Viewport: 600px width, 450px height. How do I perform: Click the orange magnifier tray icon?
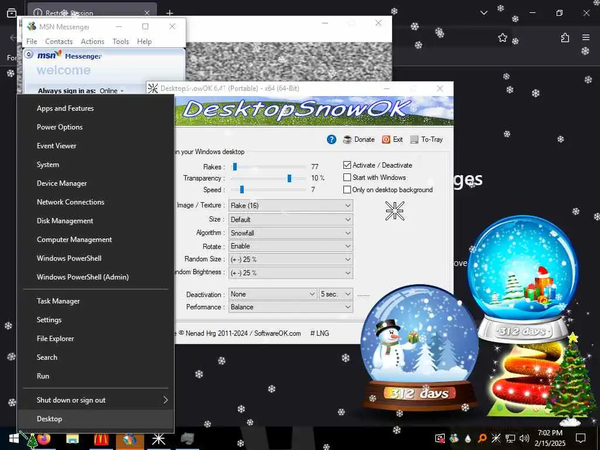(482, 438)
